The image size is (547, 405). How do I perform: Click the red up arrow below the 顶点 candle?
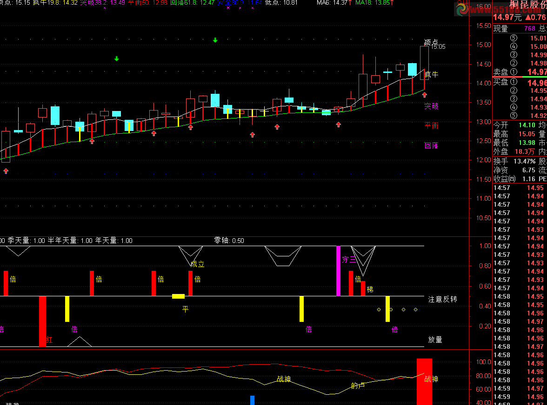click(x=425, y=94)
